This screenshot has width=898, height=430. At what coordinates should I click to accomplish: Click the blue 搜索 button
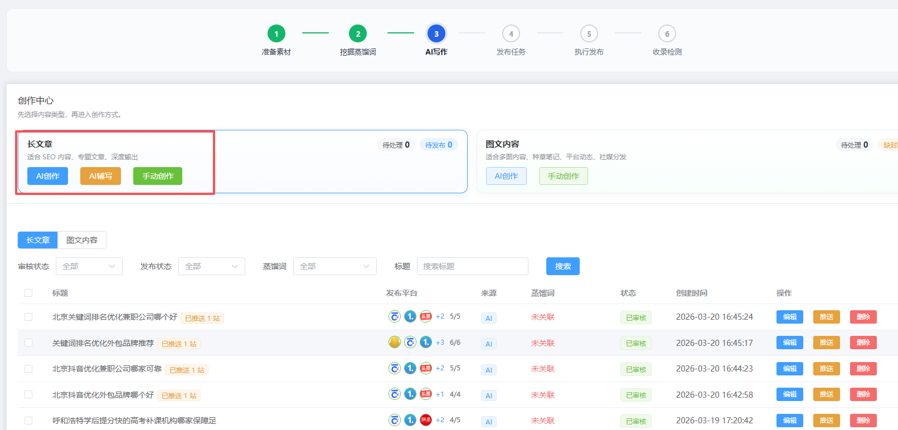coord(563,266)
